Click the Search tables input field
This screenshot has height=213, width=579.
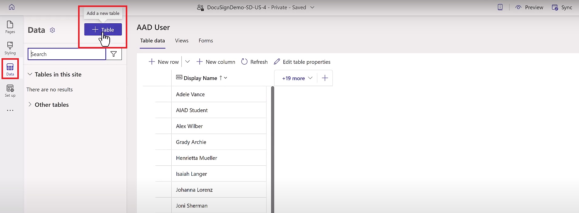click(67, 54)
